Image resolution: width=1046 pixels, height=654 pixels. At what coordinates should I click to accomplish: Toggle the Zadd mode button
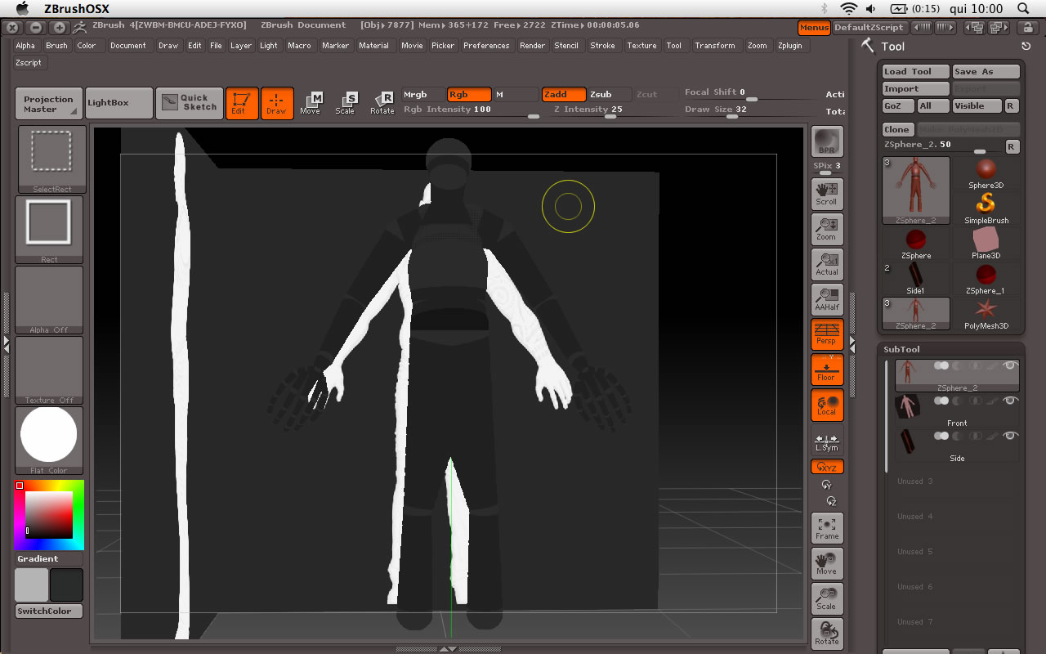coord(564,95)
